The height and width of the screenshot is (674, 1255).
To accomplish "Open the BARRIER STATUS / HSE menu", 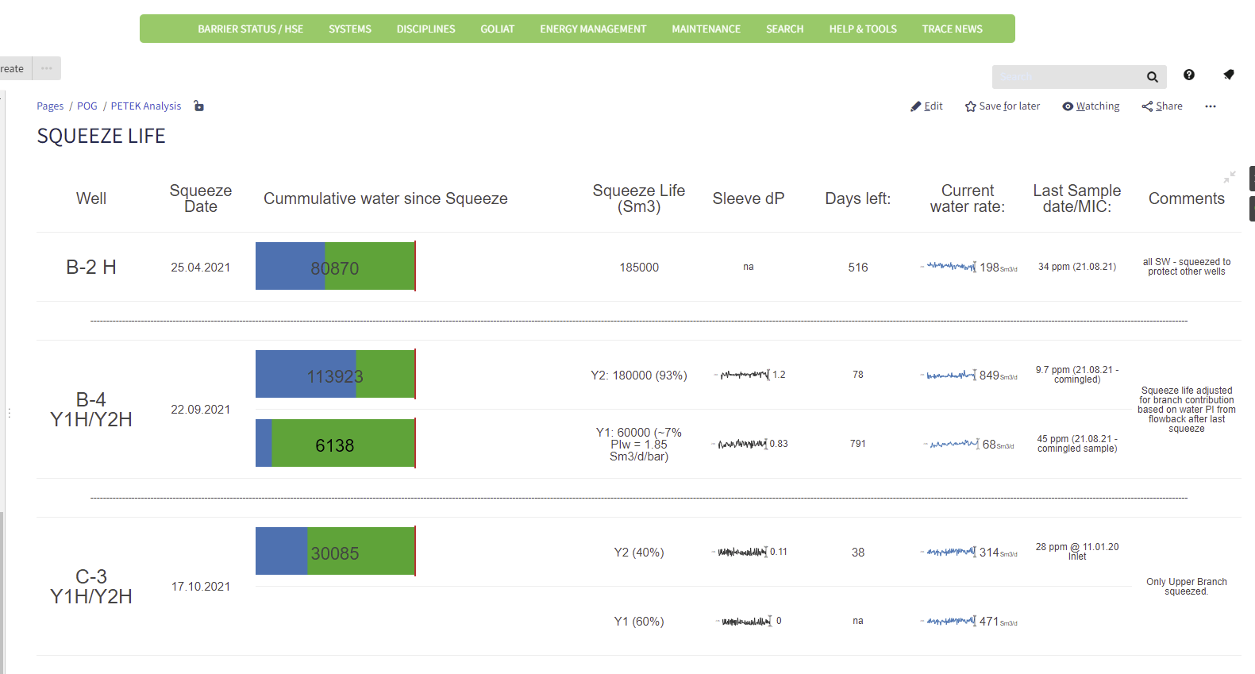I will point(251,29).
